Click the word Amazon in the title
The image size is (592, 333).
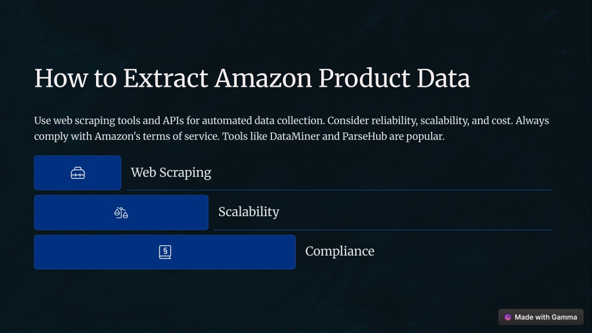tap(263, 78)
